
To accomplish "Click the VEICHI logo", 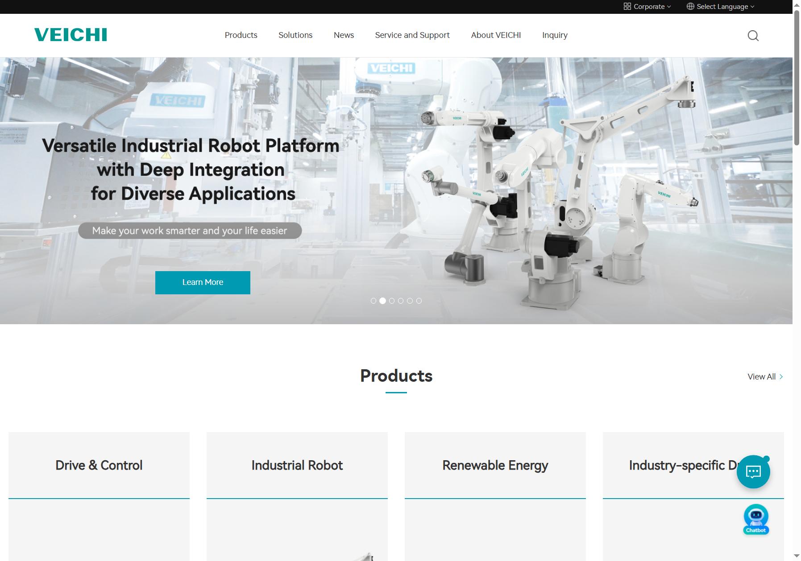I will (71, 35).
